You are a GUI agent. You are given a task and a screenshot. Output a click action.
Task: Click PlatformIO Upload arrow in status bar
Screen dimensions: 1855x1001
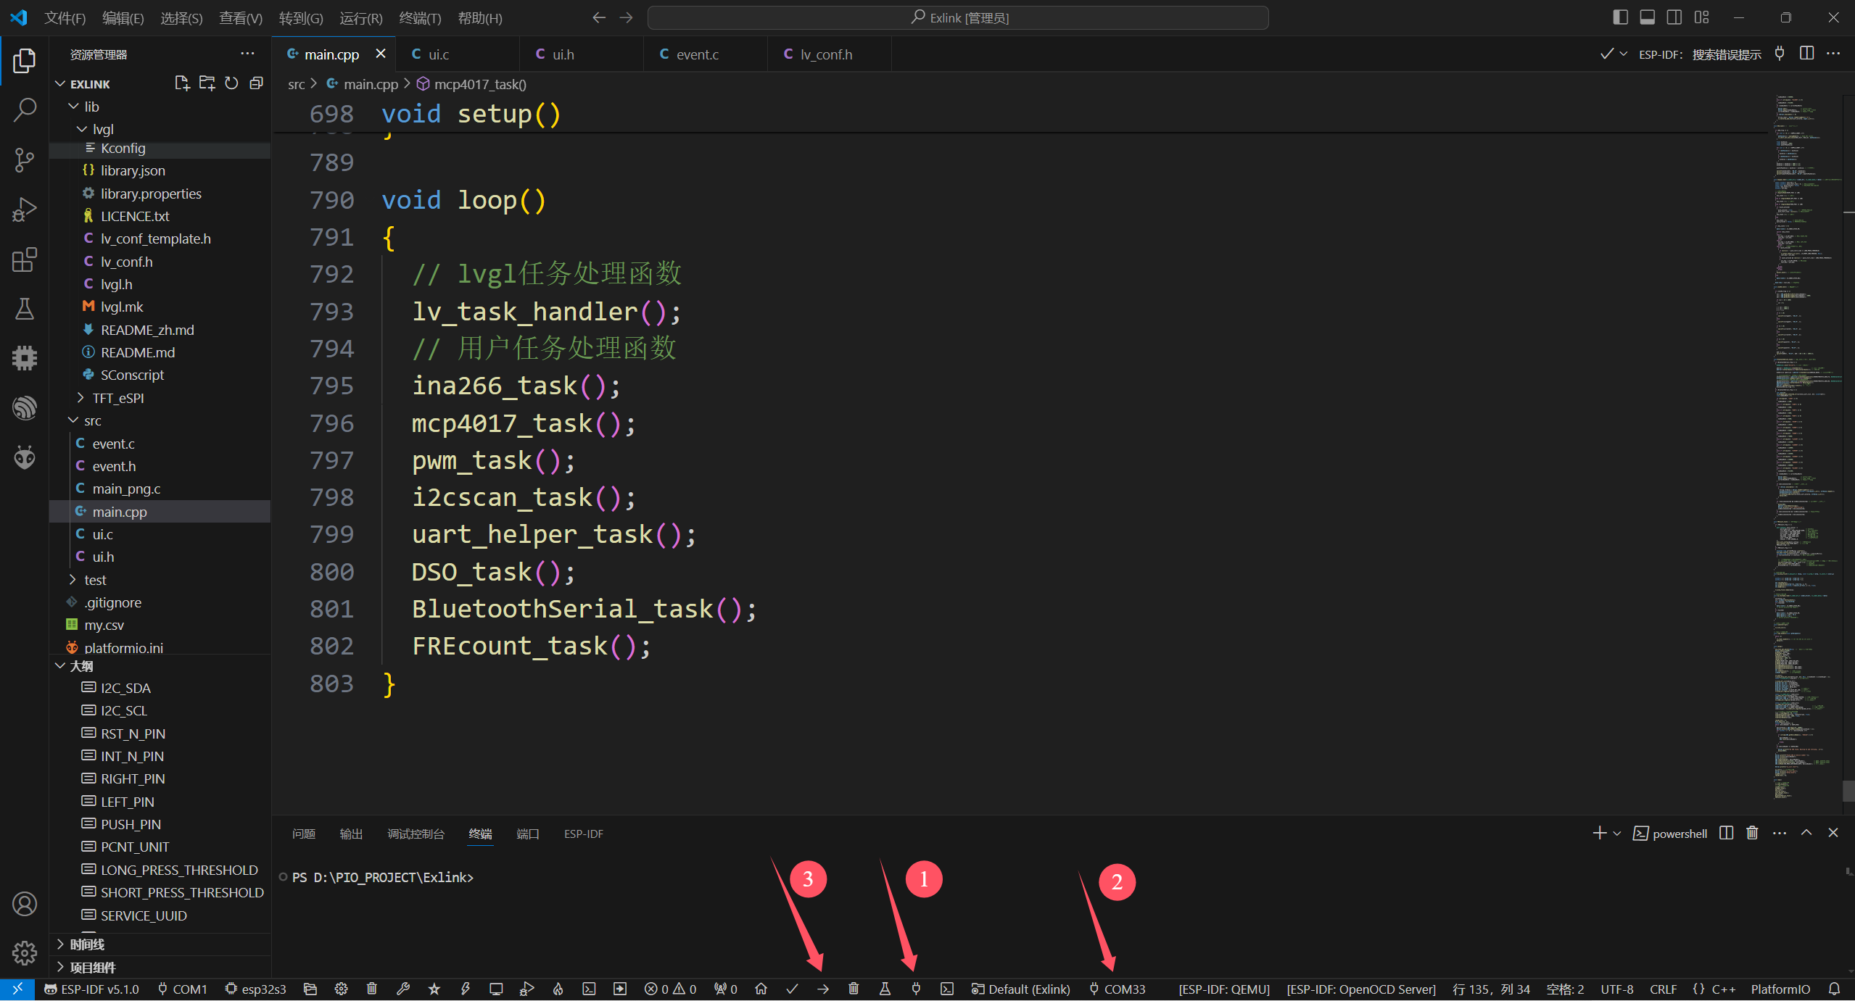pos(823,989)
